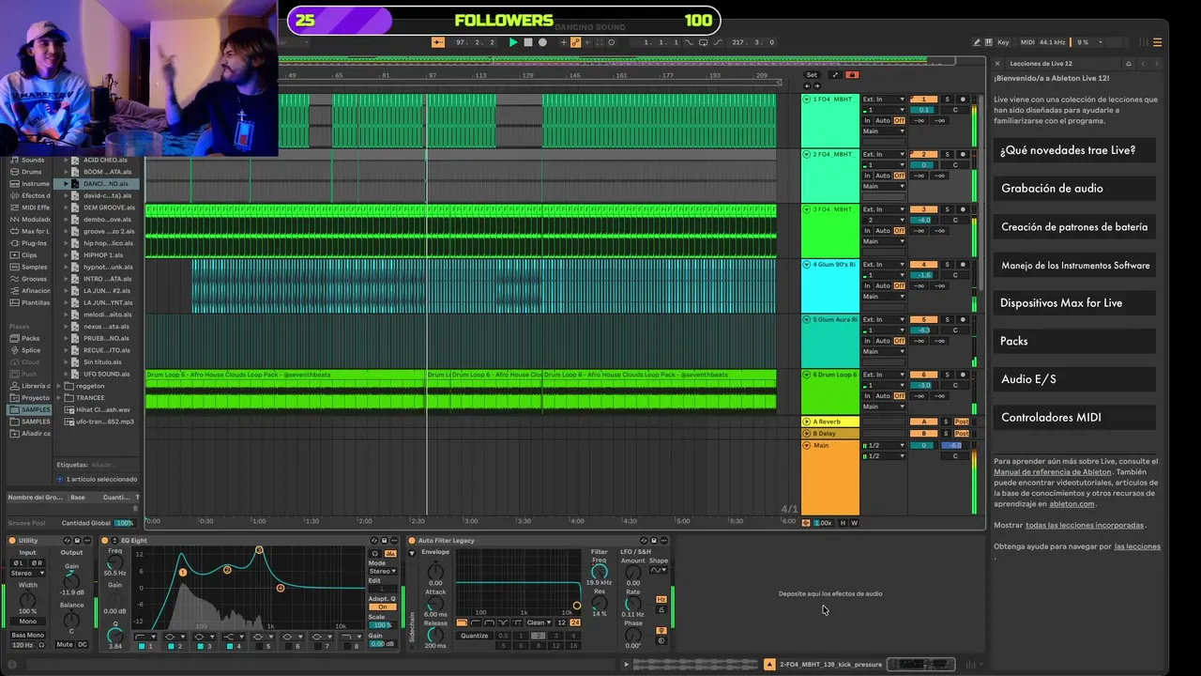Open the Dispositivos Max for Live lesson

pyautogui.click(x=1074, y=303)
